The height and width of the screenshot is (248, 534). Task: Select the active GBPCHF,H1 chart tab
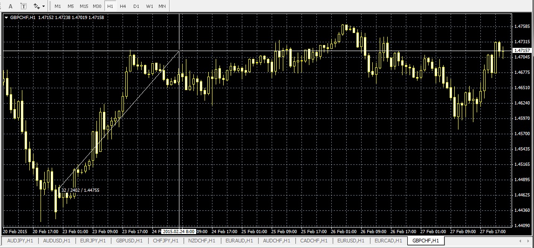[x=426, y=241]
